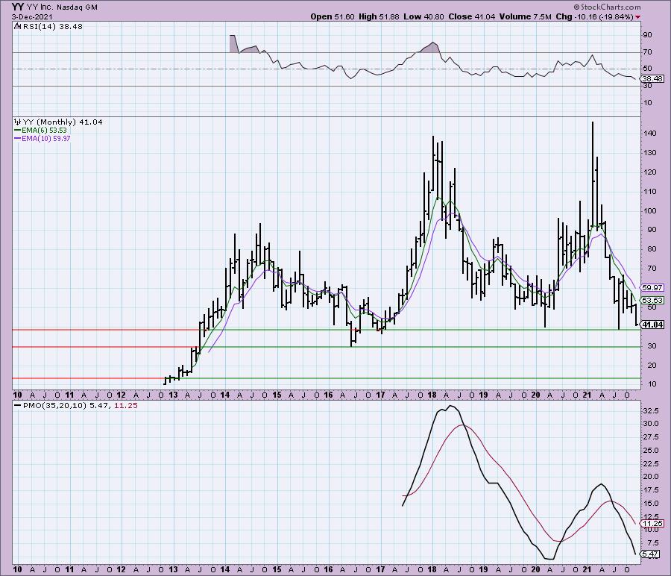671x576 pixels.
Task: Click the 140 price axis label
Action: 650,134
